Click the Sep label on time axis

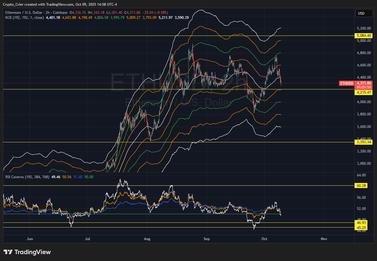point(206,239)
